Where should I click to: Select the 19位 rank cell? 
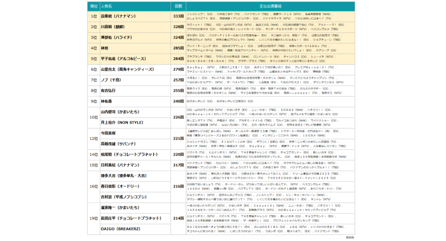pyautogui.click(x=94, y=218)
